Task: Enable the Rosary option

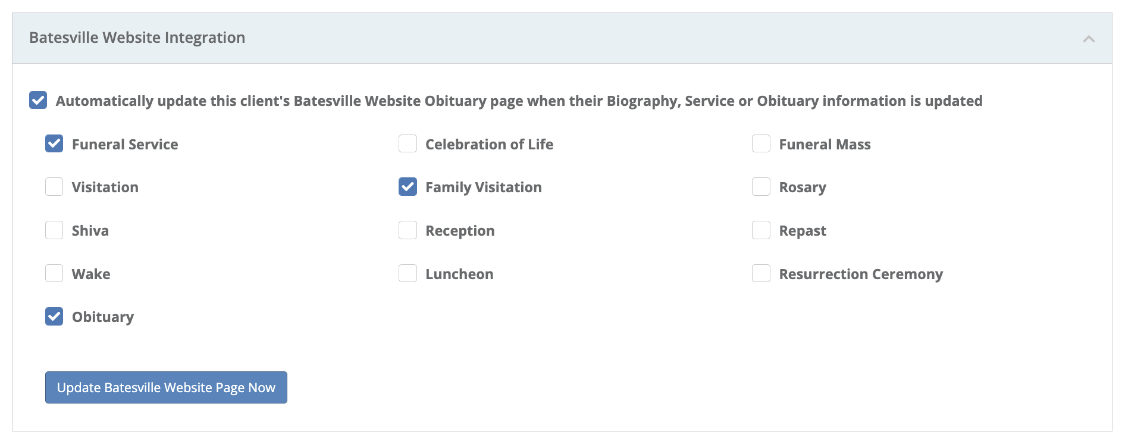Action: [761, 187]
